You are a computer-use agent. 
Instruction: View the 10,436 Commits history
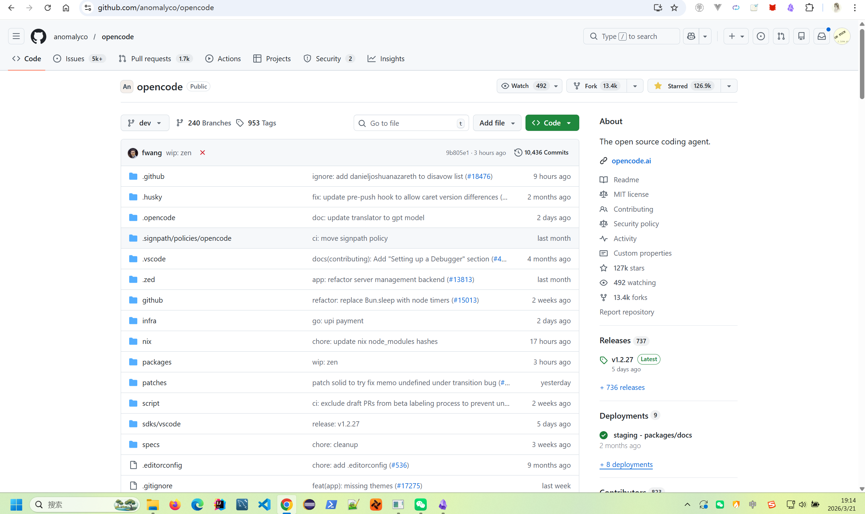(x=541, y=153)
